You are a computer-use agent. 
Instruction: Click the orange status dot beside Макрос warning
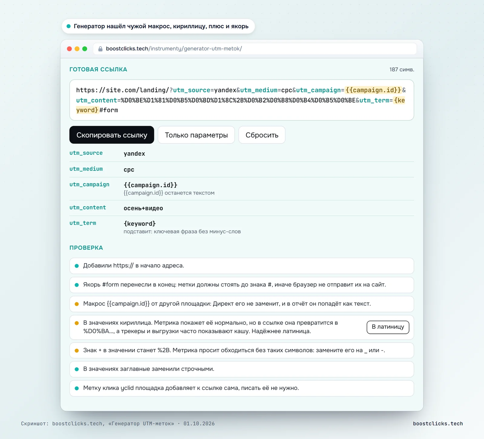(77, 304)
